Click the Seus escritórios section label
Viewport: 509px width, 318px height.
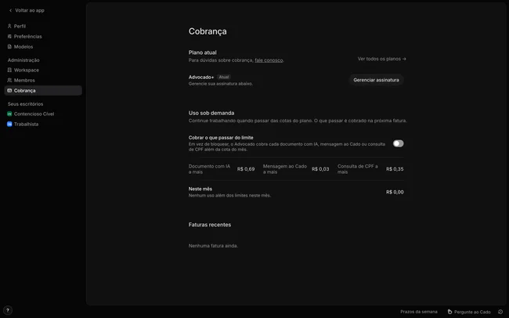pyautogui.click(x=25, y=104)
